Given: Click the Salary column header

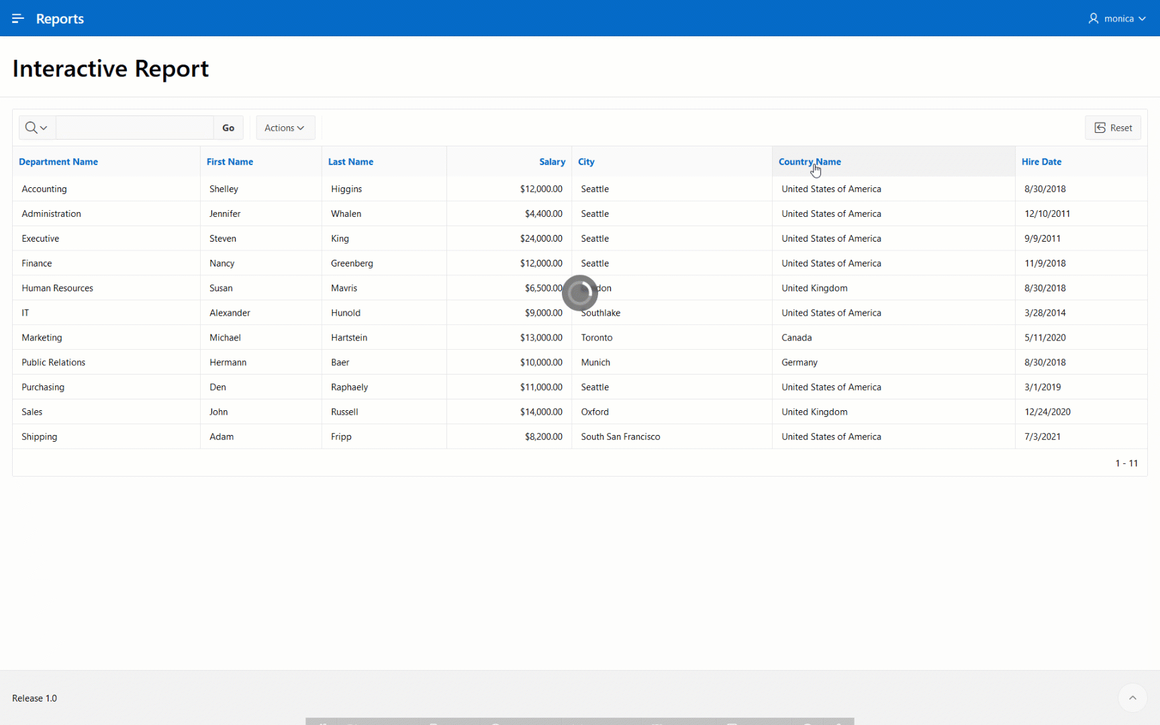Looking at the screenshot, I should coord(552,162).
